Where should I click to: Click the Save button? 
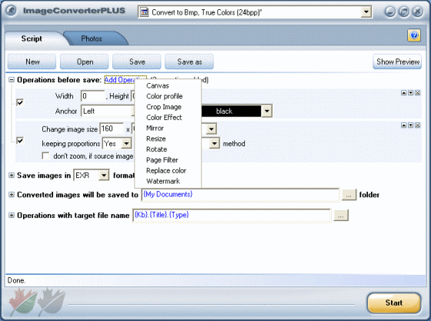click(137, 62)
